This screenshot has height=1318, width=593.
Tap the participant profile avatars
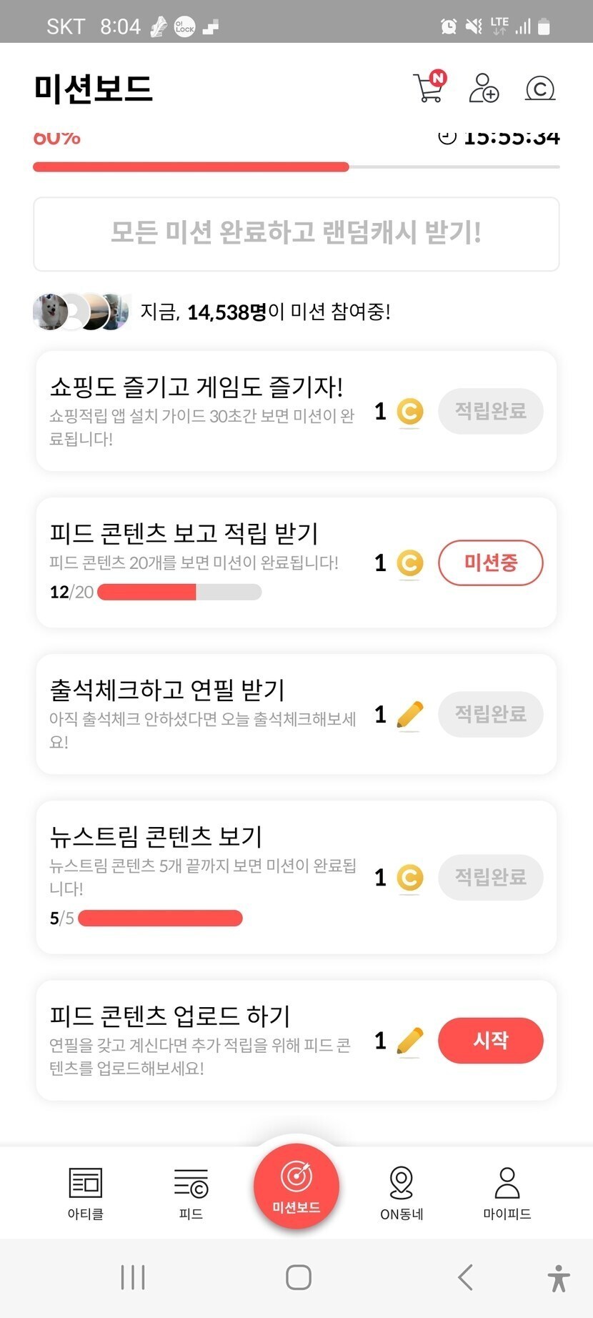81,312
